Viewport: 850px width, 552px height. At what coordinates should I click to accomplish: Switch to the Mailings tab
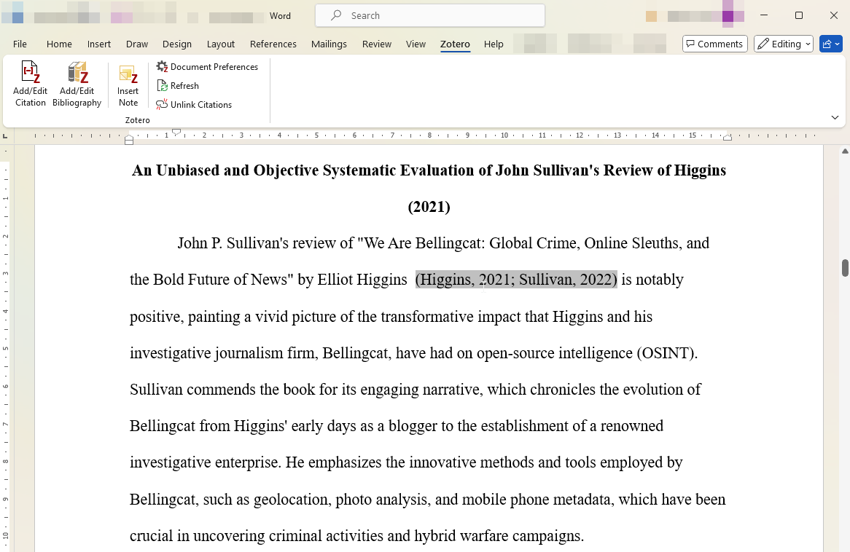click(329, 44)
